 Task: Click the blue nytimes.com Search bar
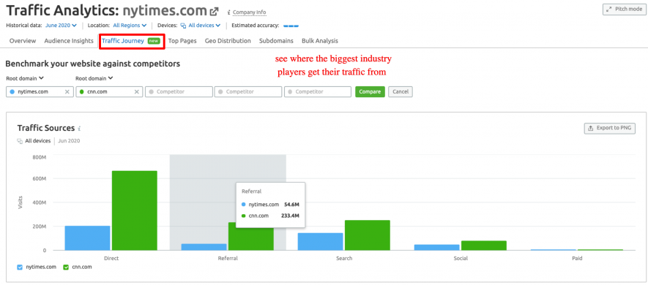[320, 241]
